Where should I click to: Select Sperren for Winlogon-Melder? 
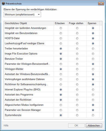tap(93, 69)
